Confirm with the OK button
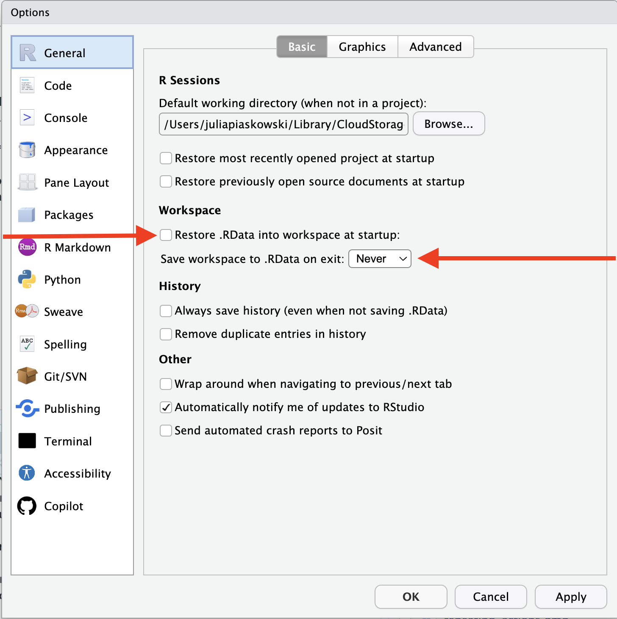617x619 pixels. 411,597
